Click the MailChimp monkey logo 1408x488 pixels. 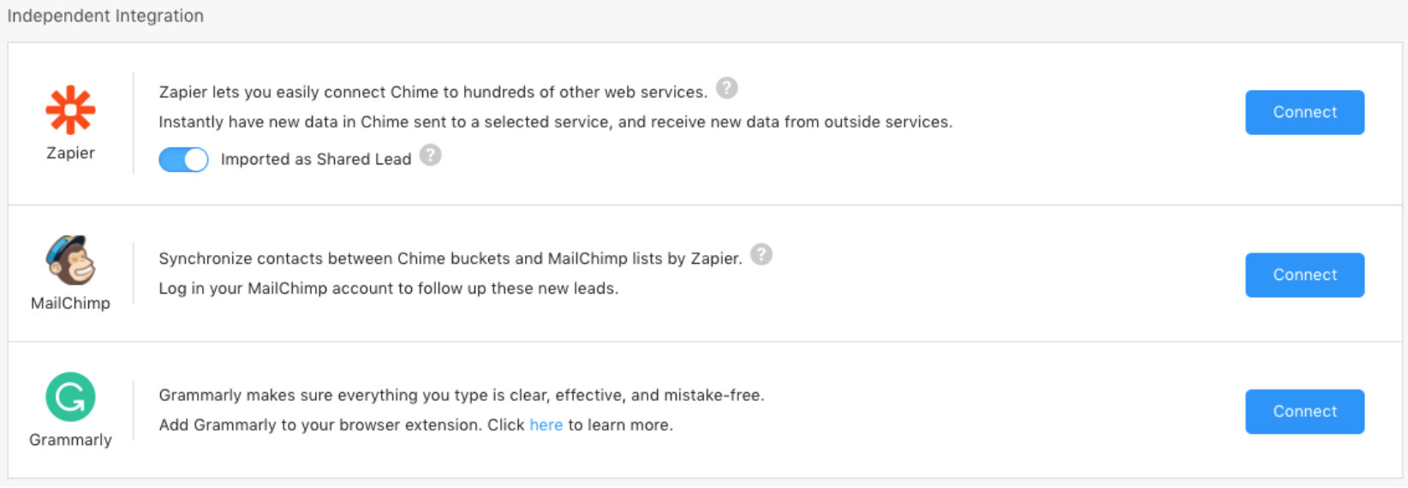click(70, 260)
